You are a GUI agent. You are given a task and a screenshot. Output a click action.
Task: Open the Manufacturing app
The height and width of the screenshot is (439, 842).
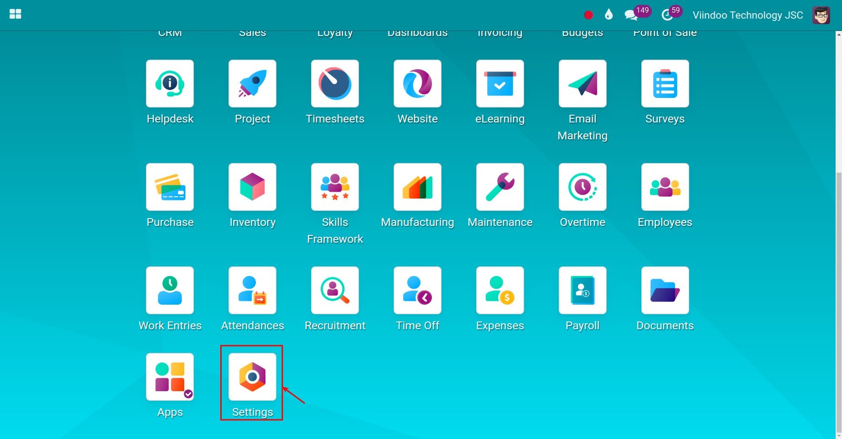[417, 187]
